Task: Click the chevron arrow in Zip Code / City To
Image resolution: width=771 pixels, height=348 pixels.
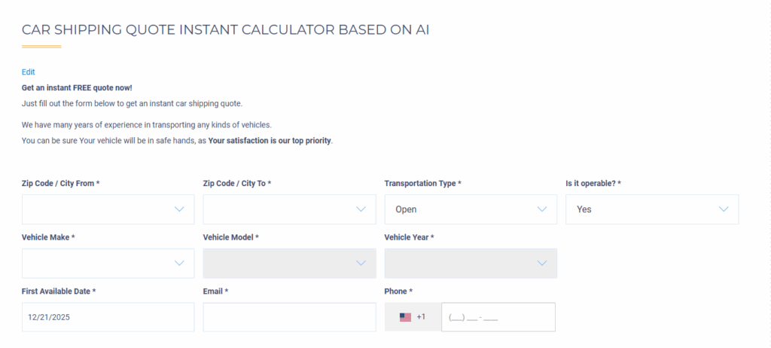Action: (361, 209)
